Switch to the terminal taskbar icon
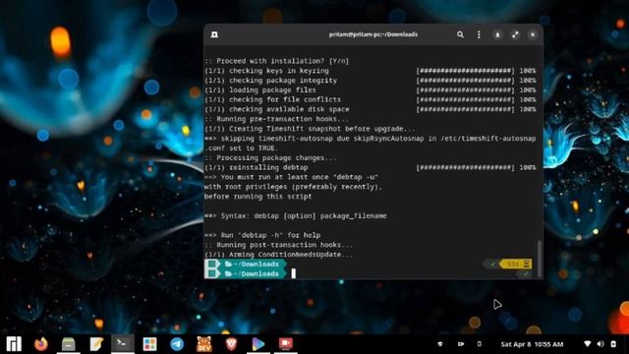Screen dimensions: 629x354 [122, 343]
